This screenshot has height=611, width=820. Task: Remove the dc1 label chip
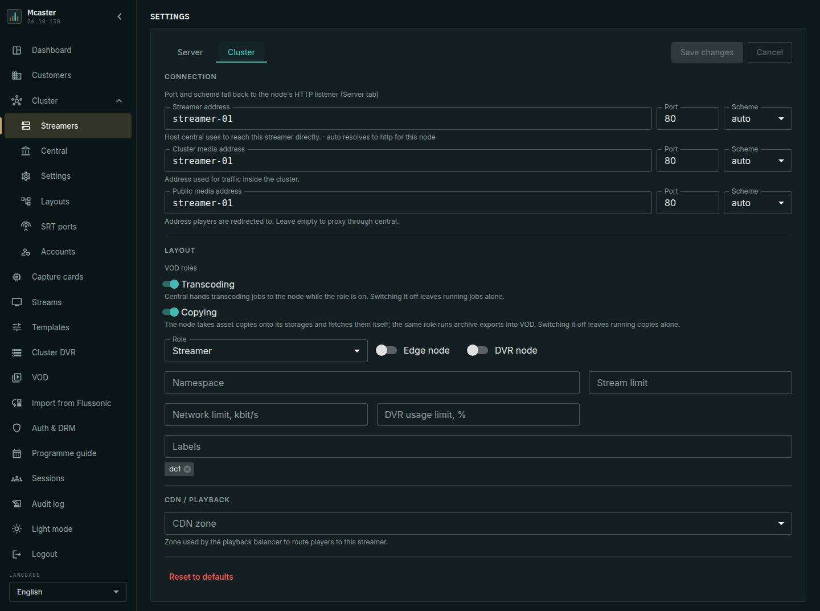point(187,469)
